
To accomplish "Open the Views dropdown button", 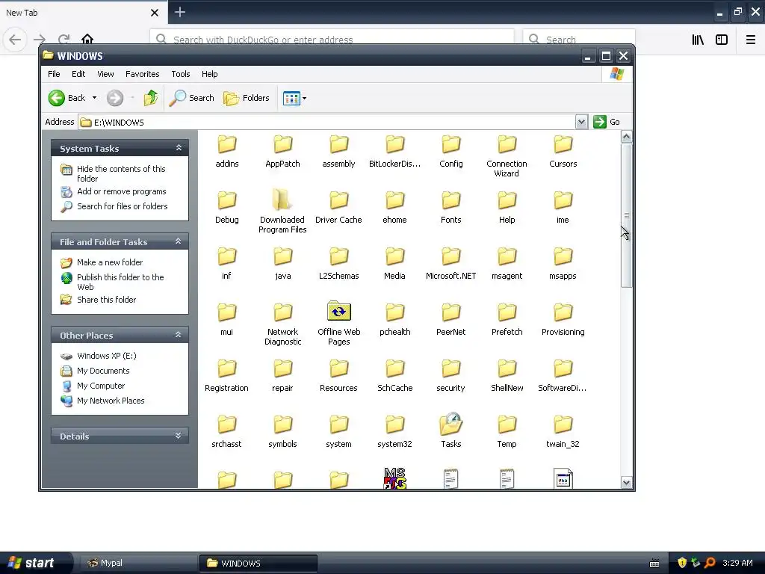I will tap(294, 98).
